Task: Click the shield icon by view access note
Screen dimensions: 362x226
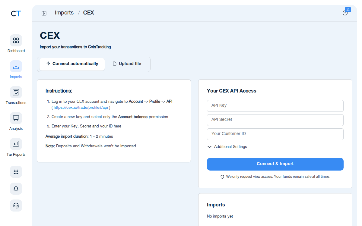Action: (x=222, y=177)
